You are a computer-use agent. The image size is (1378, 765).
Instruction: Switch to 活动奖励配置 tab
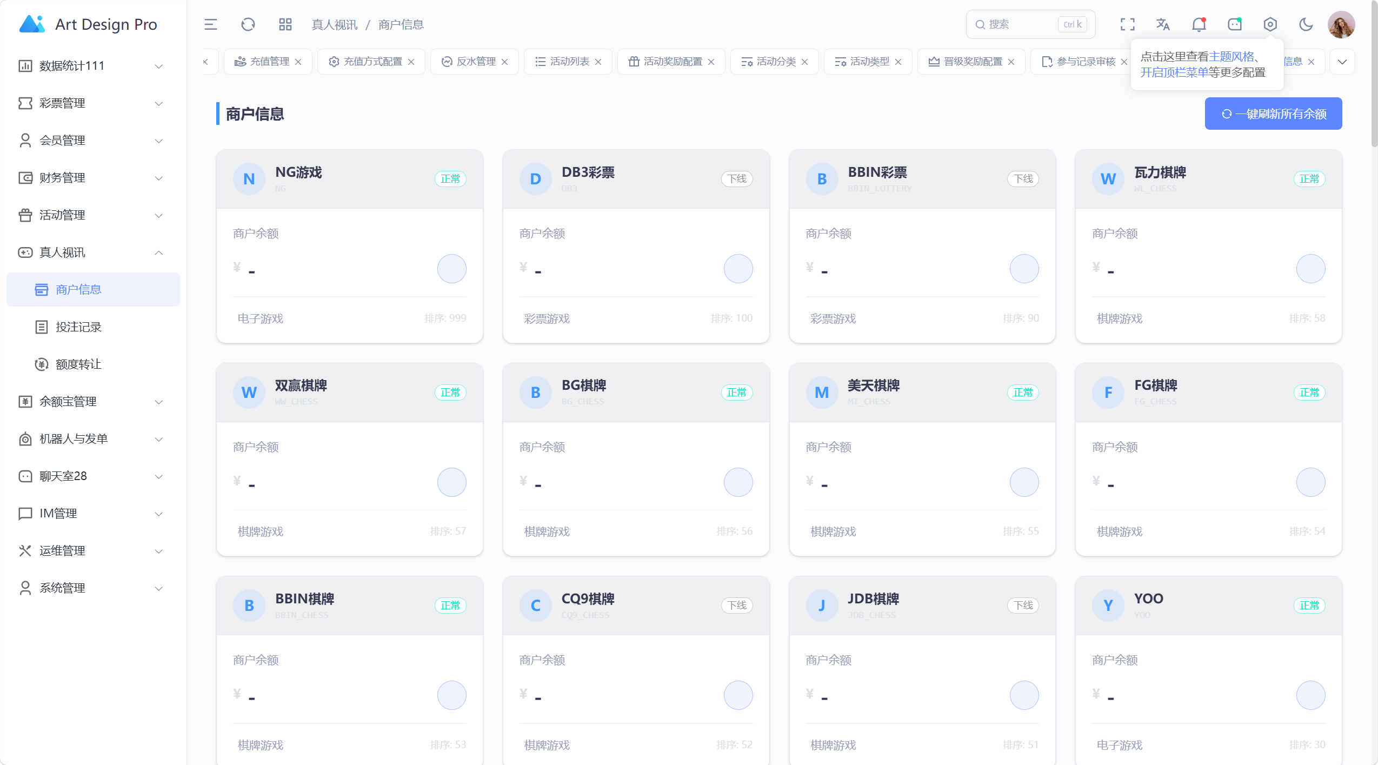click(x=672, y=62)
